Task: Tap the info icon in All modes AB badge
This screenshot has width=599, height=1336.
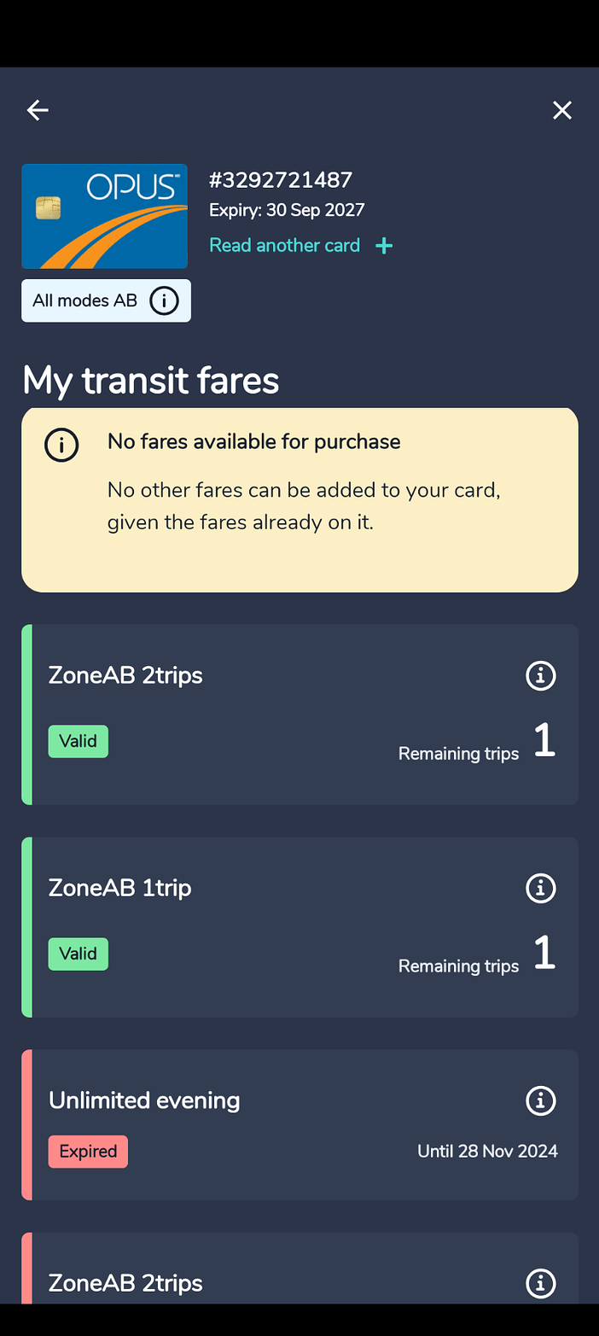Action: [x=164, y=300]
